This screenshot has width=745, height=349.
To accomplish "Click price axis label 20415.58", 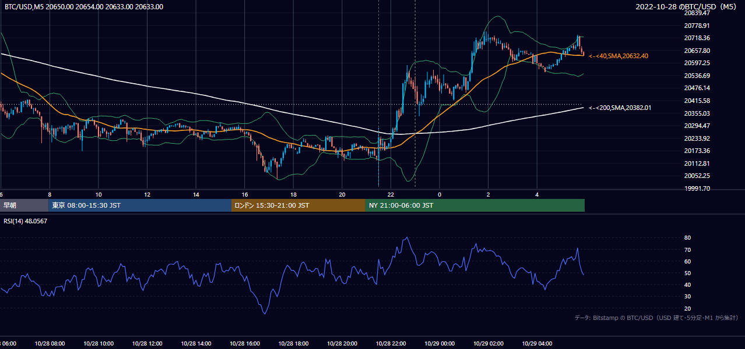I will [x=697, y=101].
